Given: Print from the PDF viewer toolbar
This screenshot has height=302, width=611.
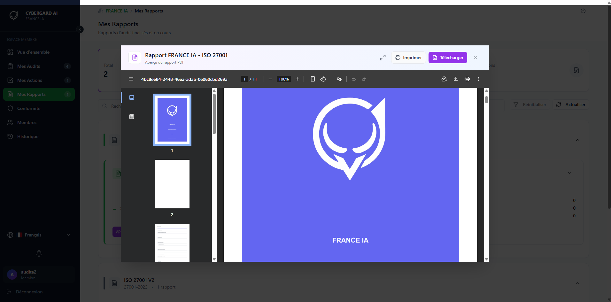Looking at the screenshot, I should [467, 79].
